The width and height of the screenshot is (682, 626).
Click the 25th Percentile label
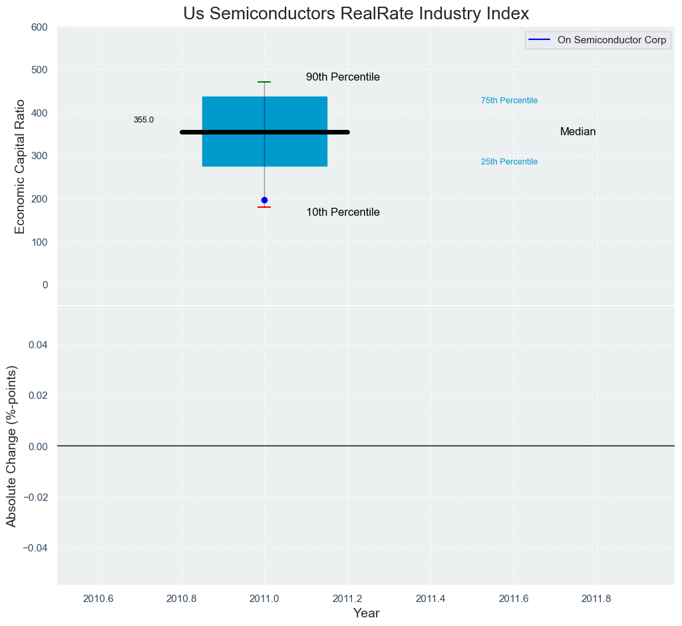coord(509,162)
